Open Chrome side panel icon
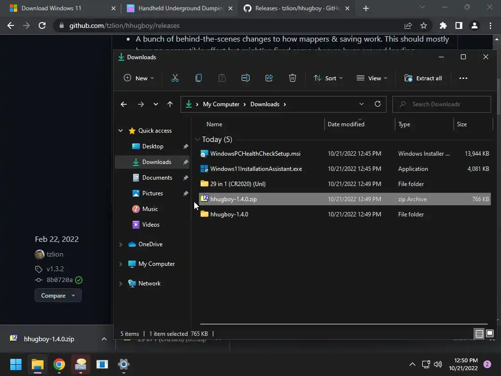Screen dimensions: 501x376 459,25
